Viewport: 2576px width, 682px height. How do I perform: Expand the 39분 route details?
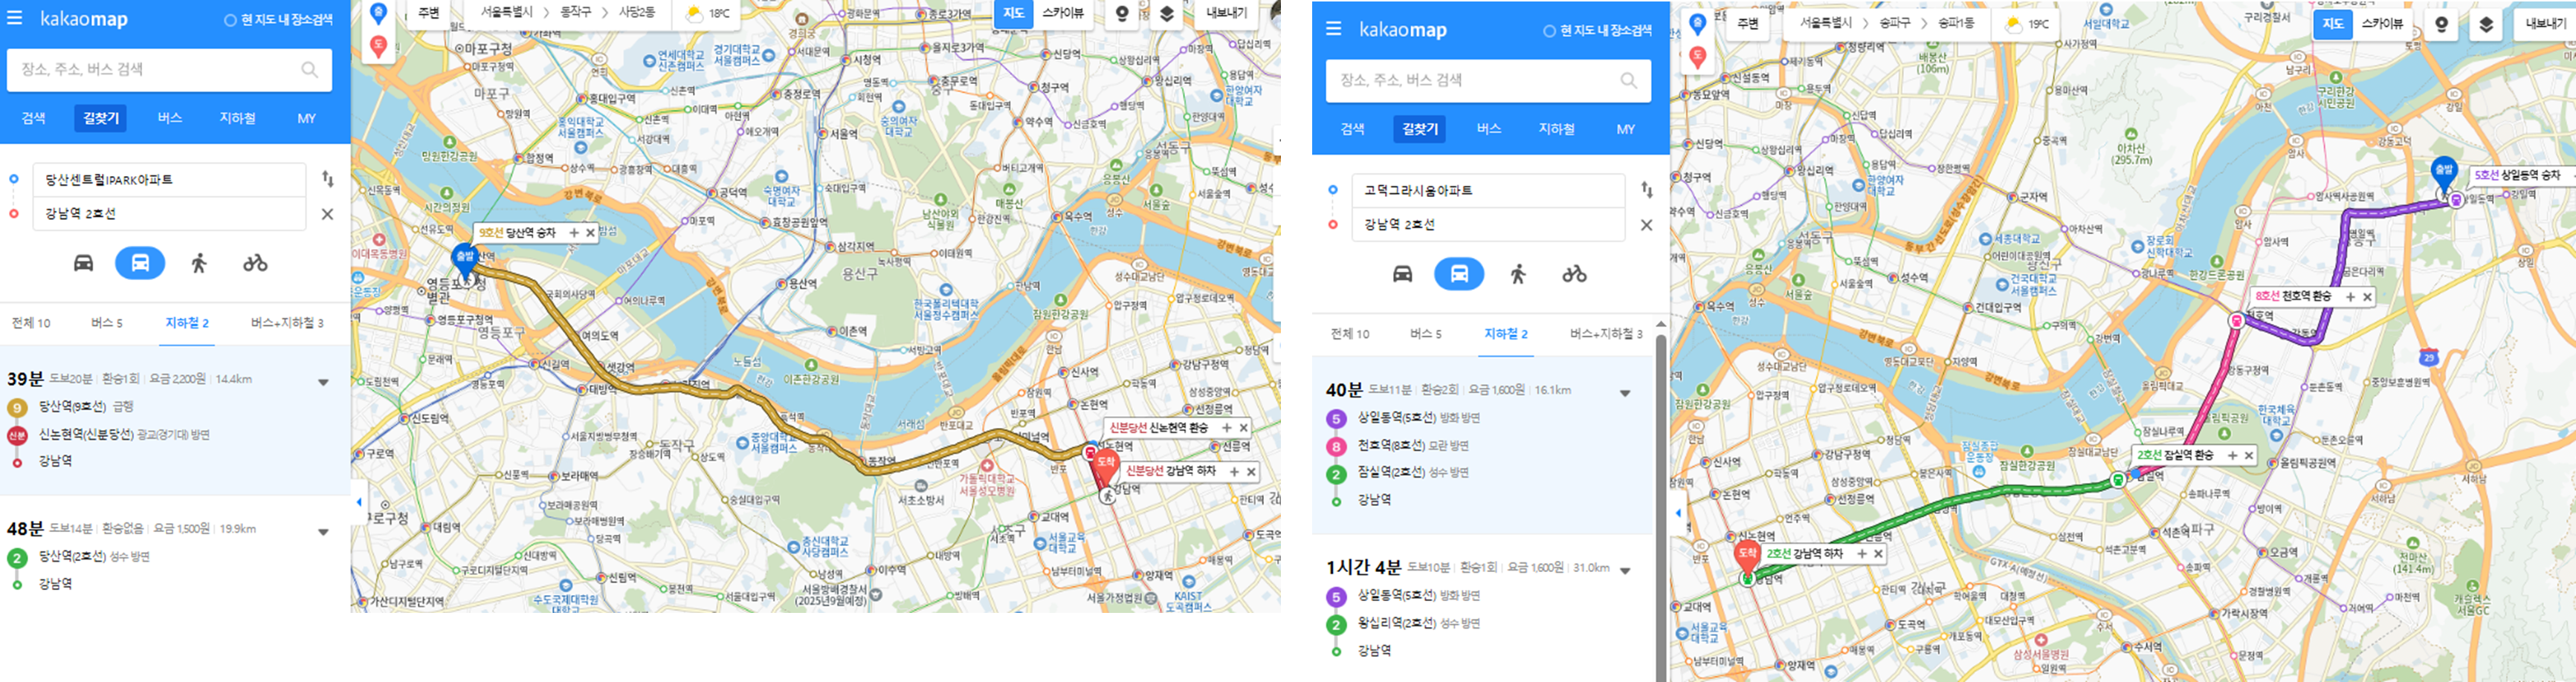[x=323, y=382]
